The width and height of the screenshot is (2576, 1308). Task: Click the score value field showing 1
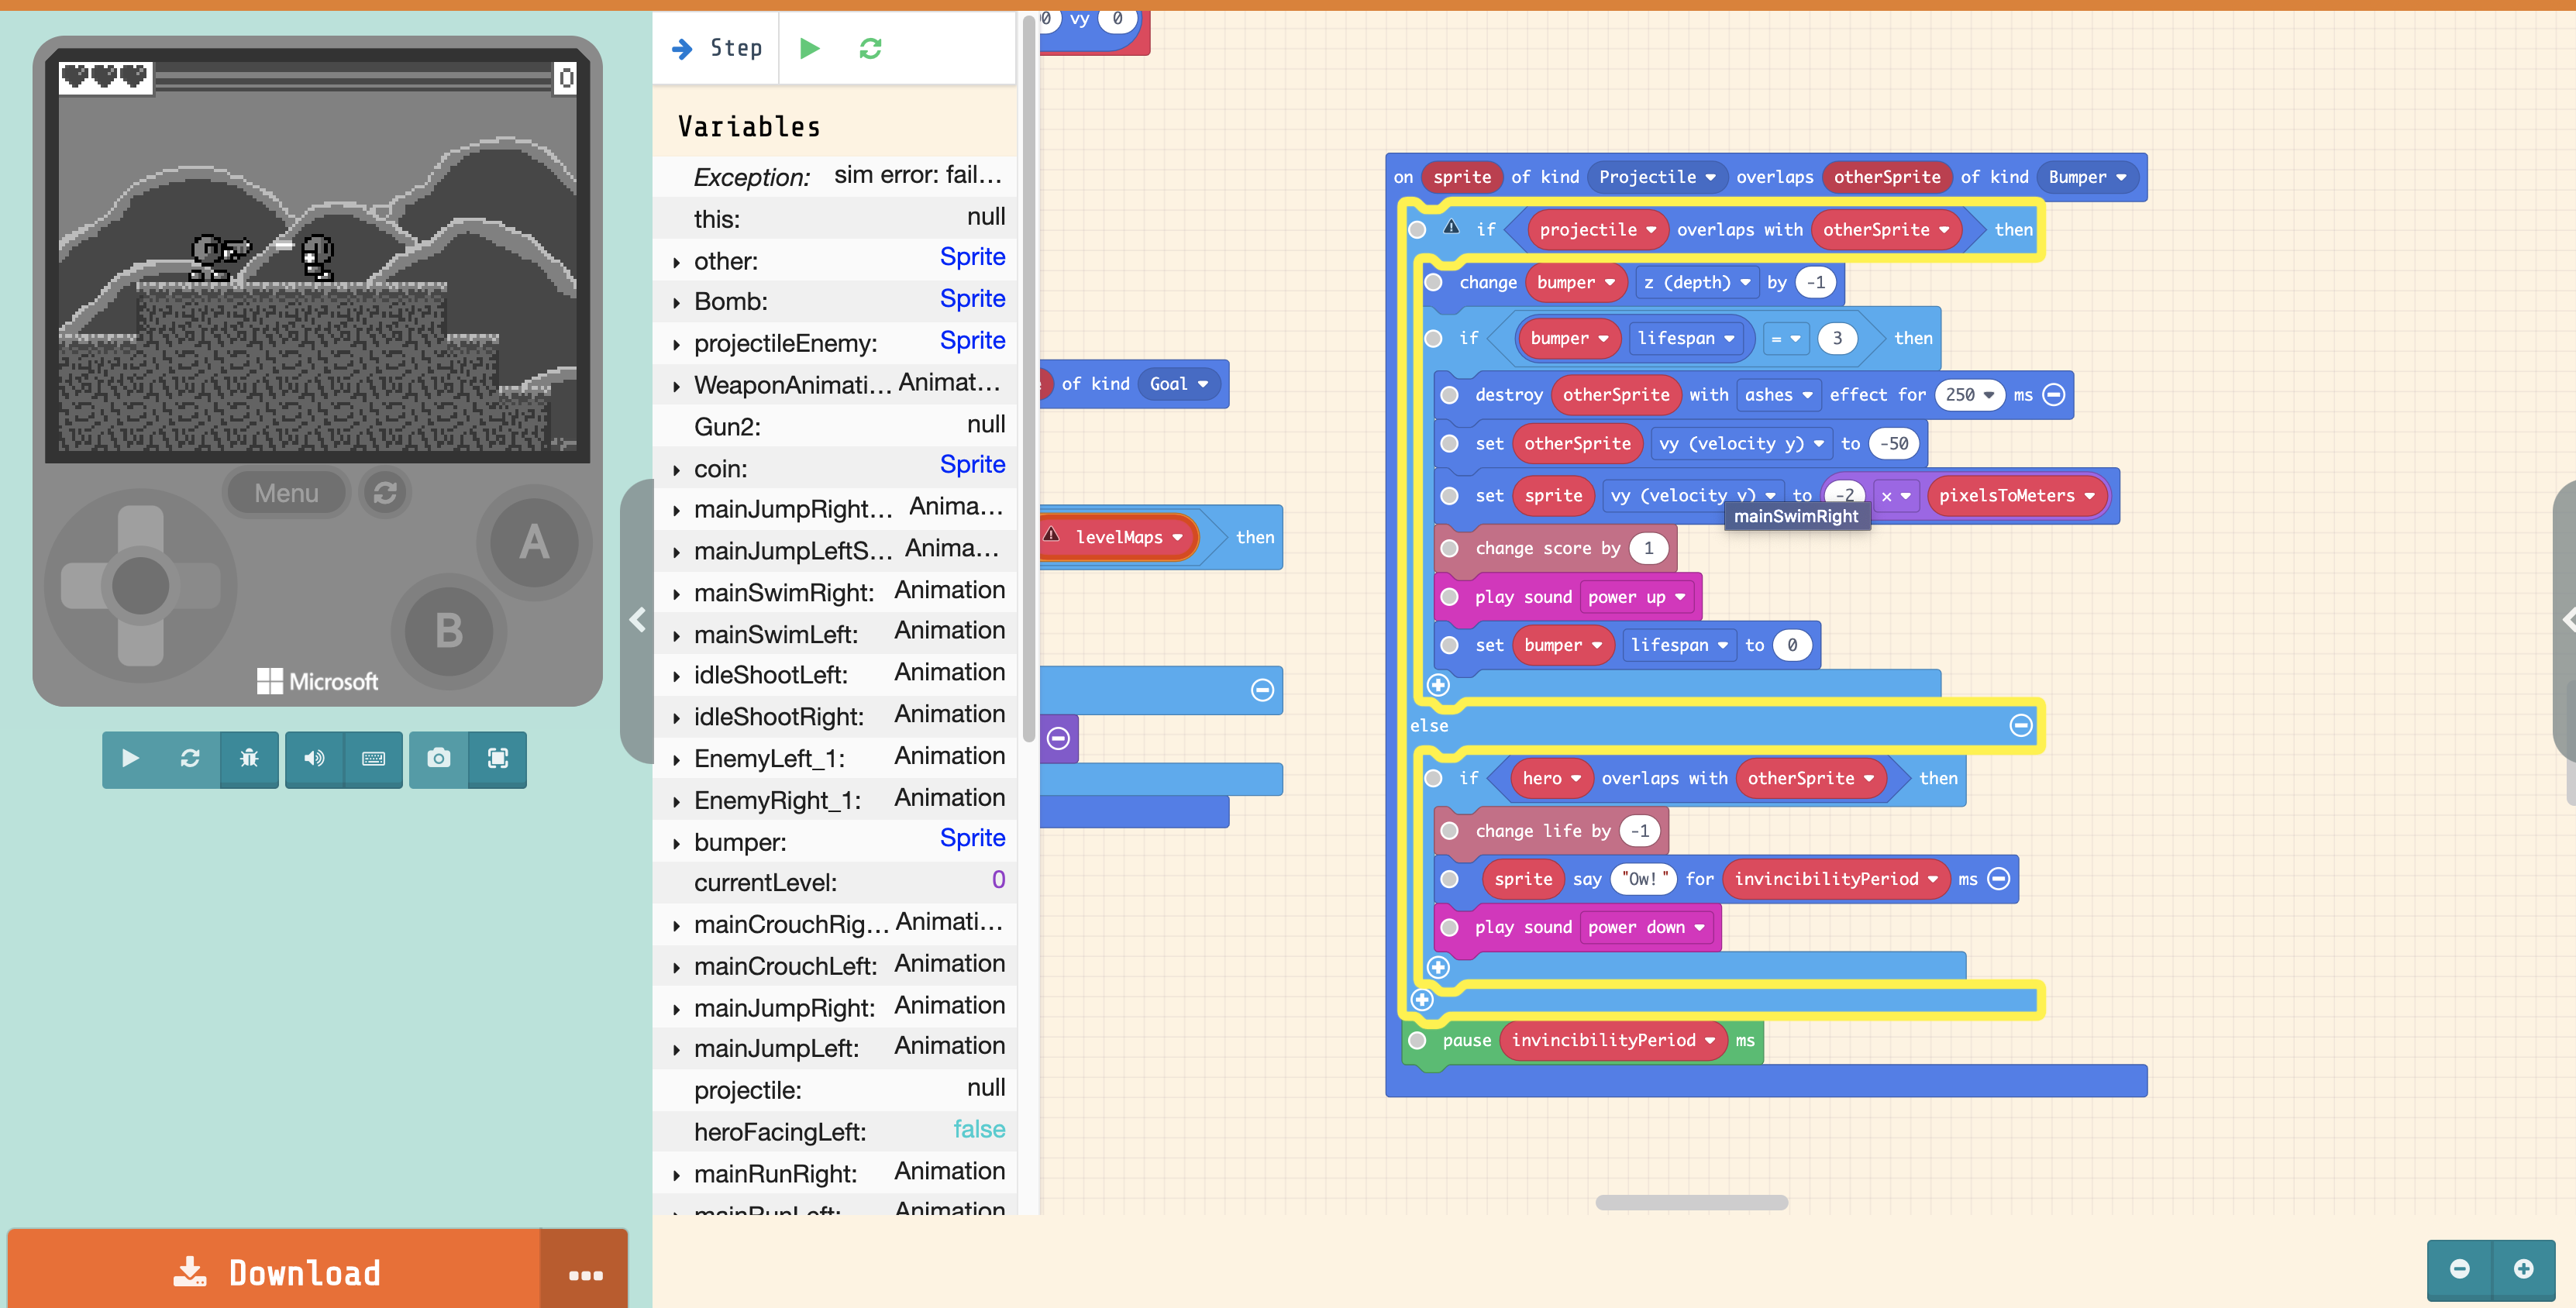point(1648,548)
